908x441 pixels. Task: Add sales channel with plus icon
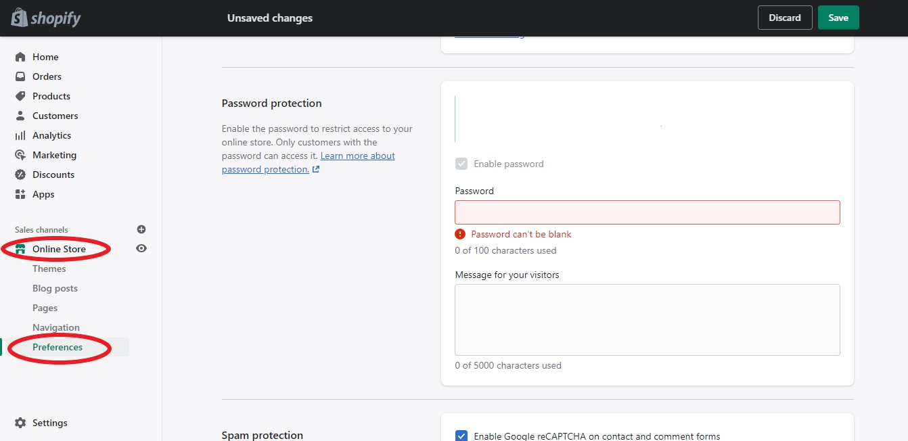tap(141, 229)
